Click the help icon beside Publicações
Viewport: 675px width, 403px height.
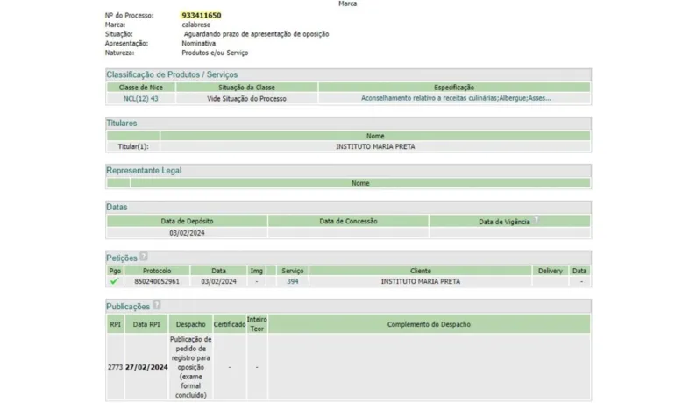[x=157, y=306]
